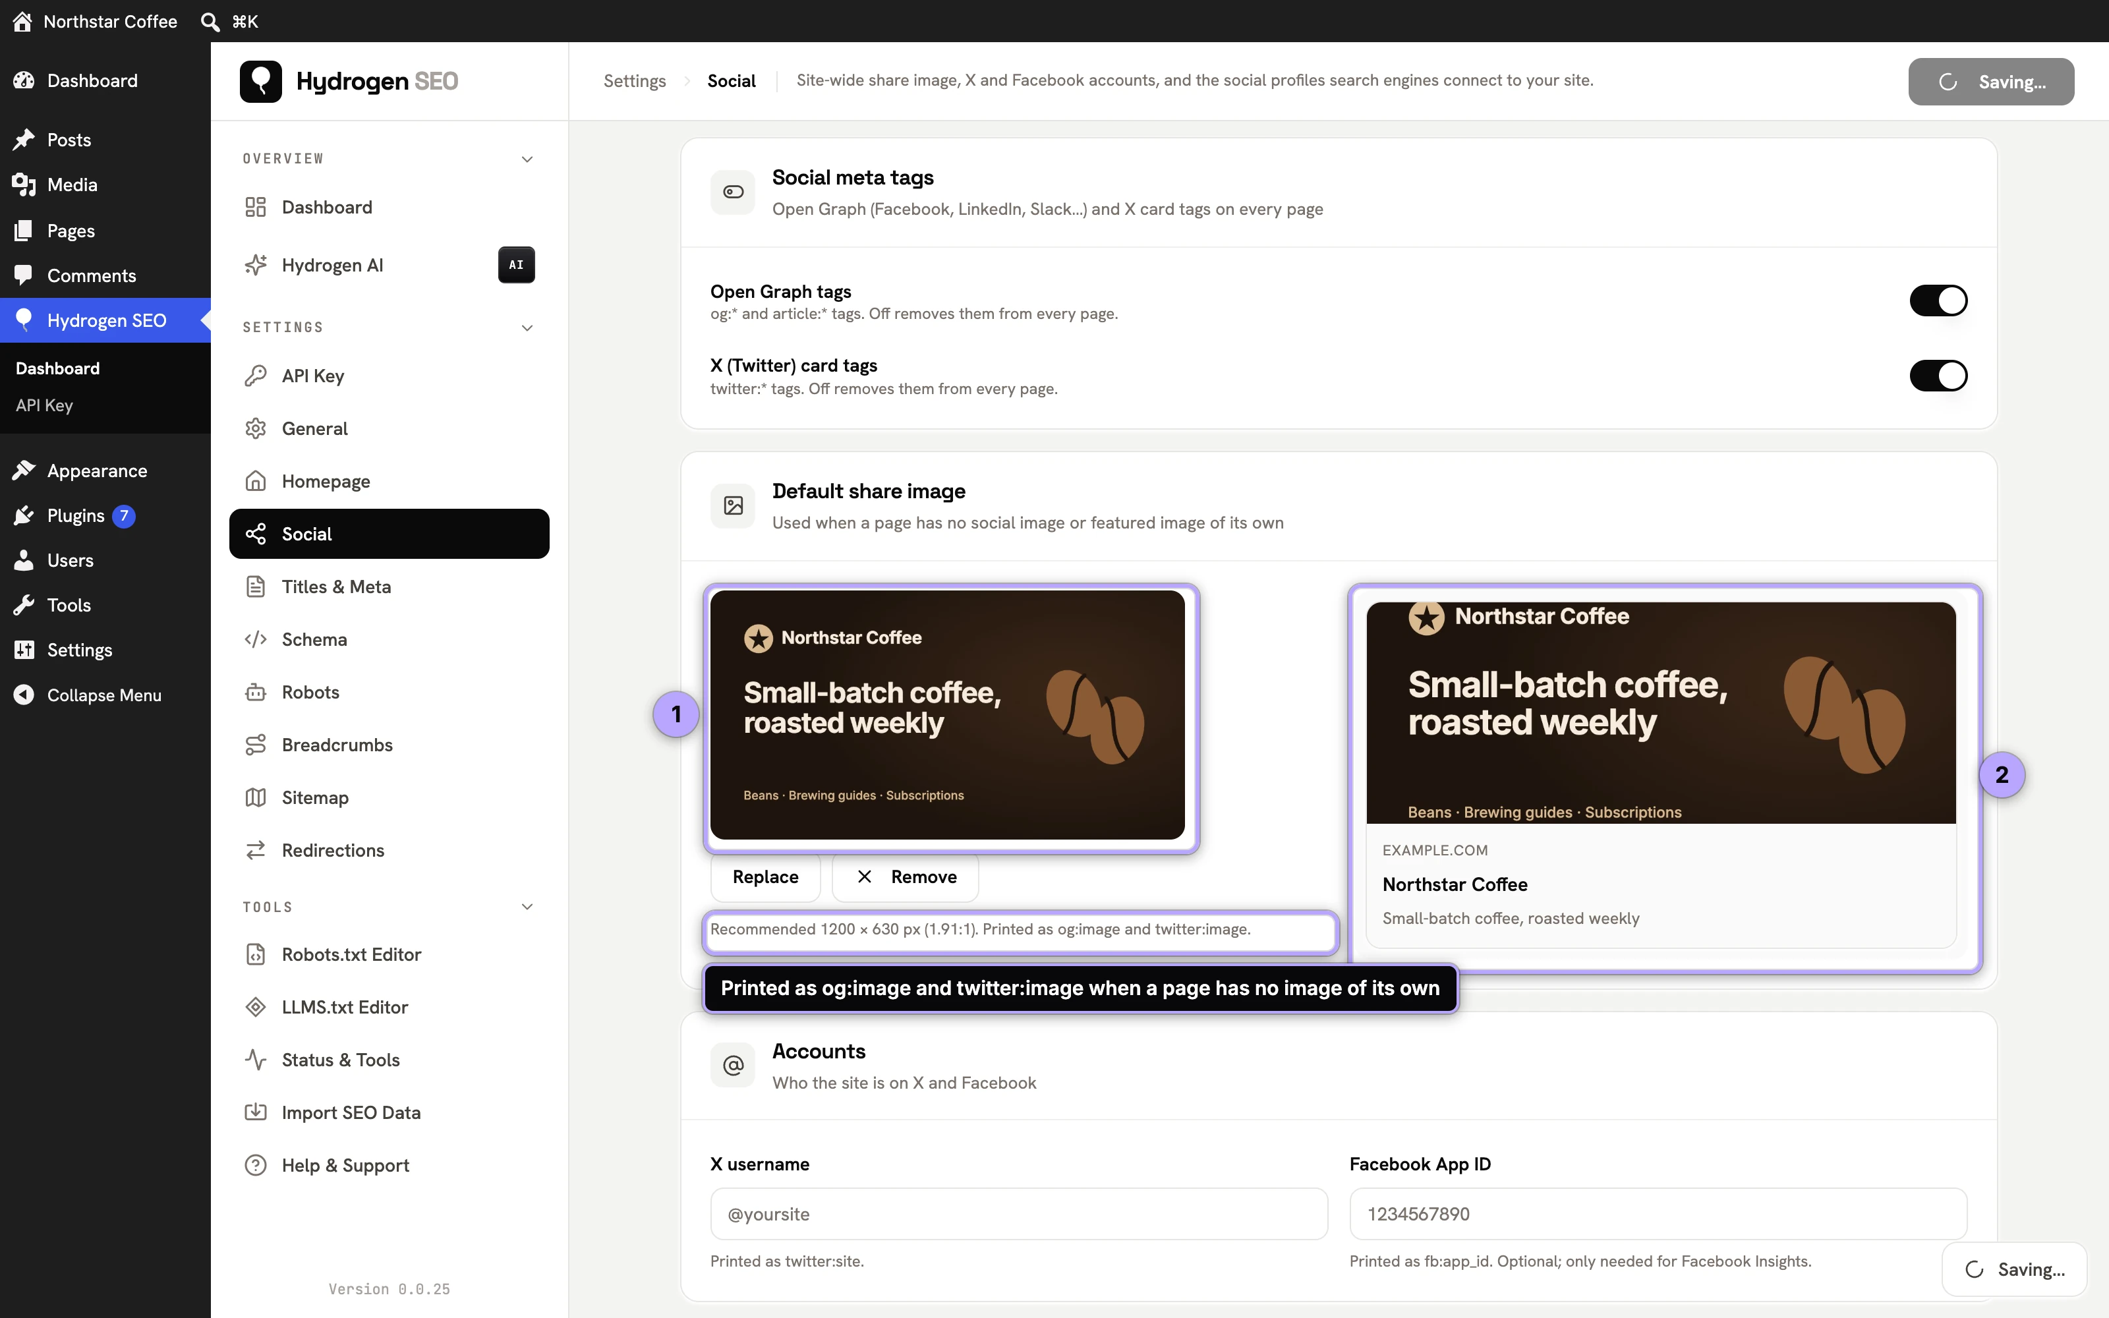
Task: Open Posts in WordPress admin menu
Action: click(x=105, y=140)
